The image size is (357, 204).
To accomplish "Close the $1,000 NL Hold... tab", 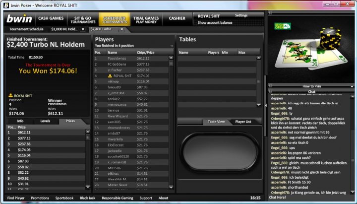I will tap(83, 29).
